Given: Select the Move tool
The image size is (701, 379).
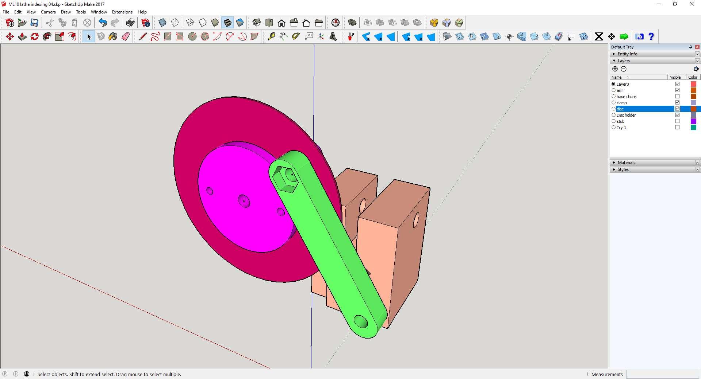Looking at the screenshot, I should (x=10, y=36).
